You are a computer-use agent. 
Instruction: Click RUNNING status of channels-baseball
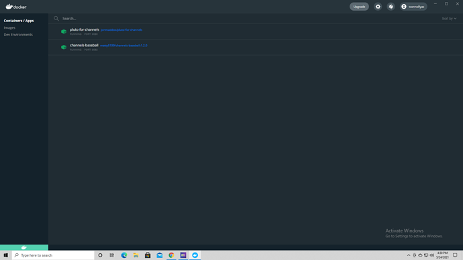76,50
